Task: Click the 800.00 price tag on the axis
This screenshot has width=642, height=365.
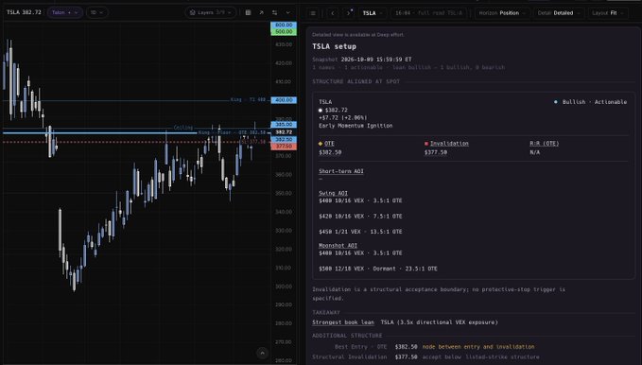Action: point(284,25)
